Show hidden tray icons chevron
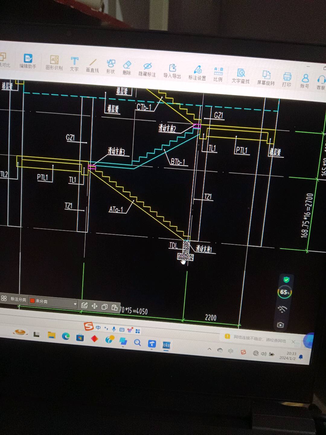 click(x=209, y=349)
